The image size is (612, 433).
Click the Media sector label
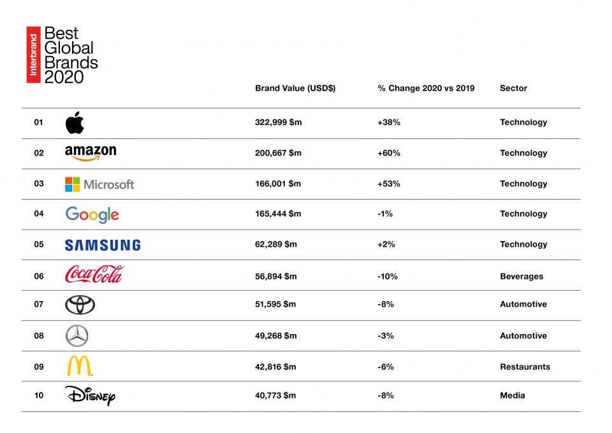point(513,395)
